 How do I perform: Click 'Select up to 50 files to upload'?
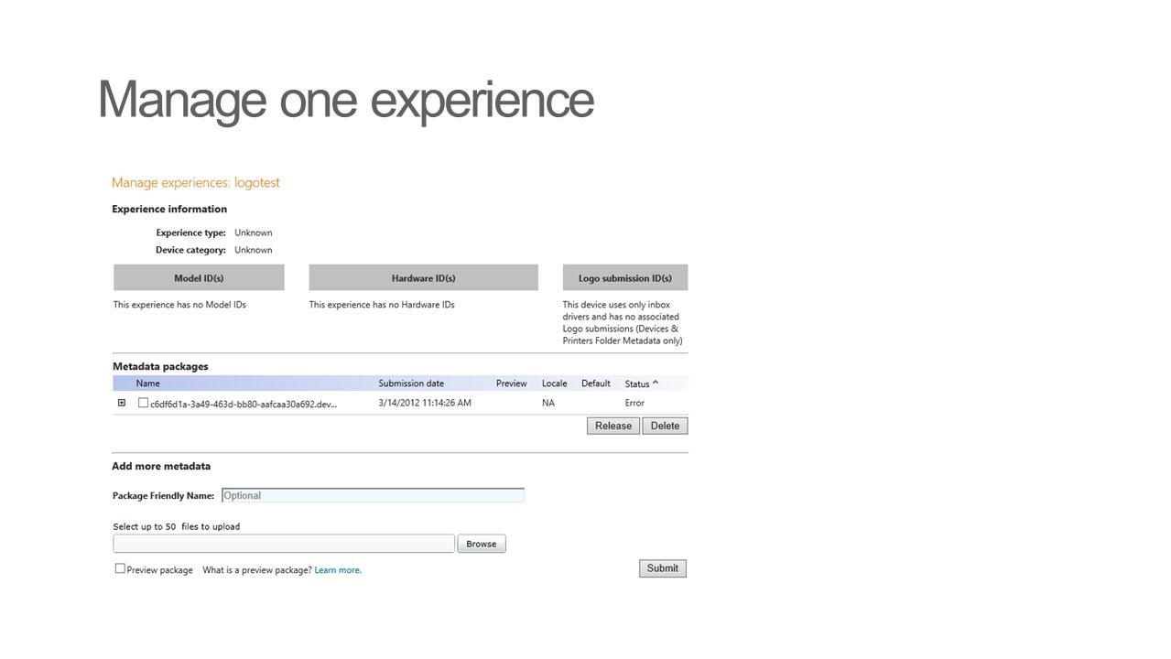click(x=177, y=526)
